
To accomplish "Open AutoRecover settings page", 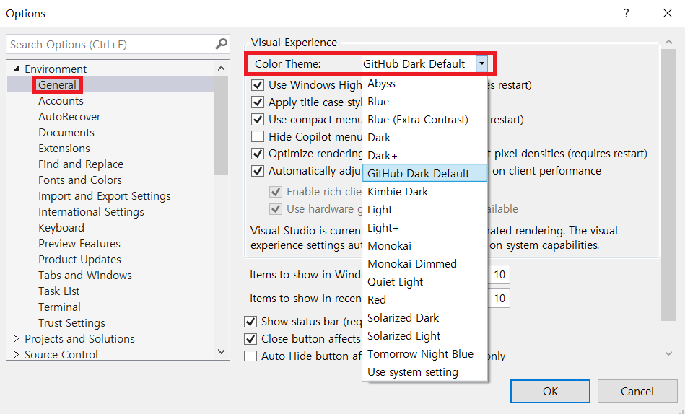I will pos(69,117).
